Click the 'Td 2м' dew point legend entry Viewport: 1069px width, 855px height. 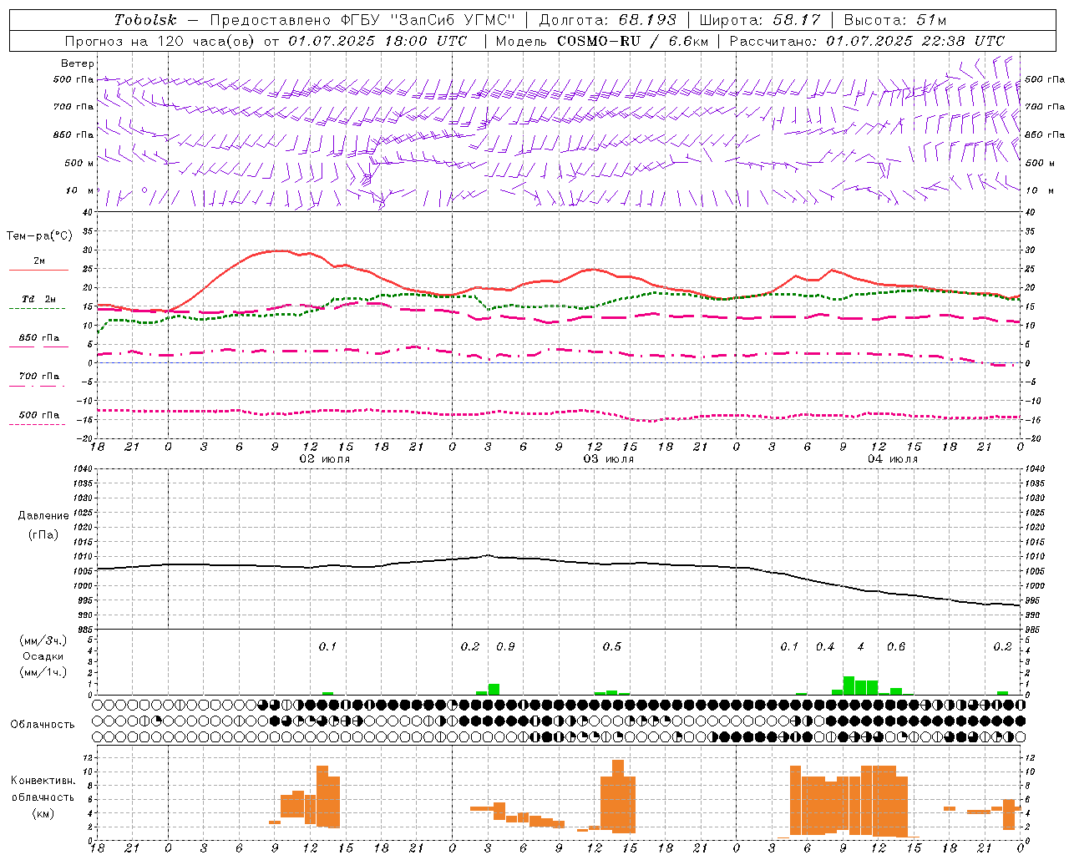point(38,299)
